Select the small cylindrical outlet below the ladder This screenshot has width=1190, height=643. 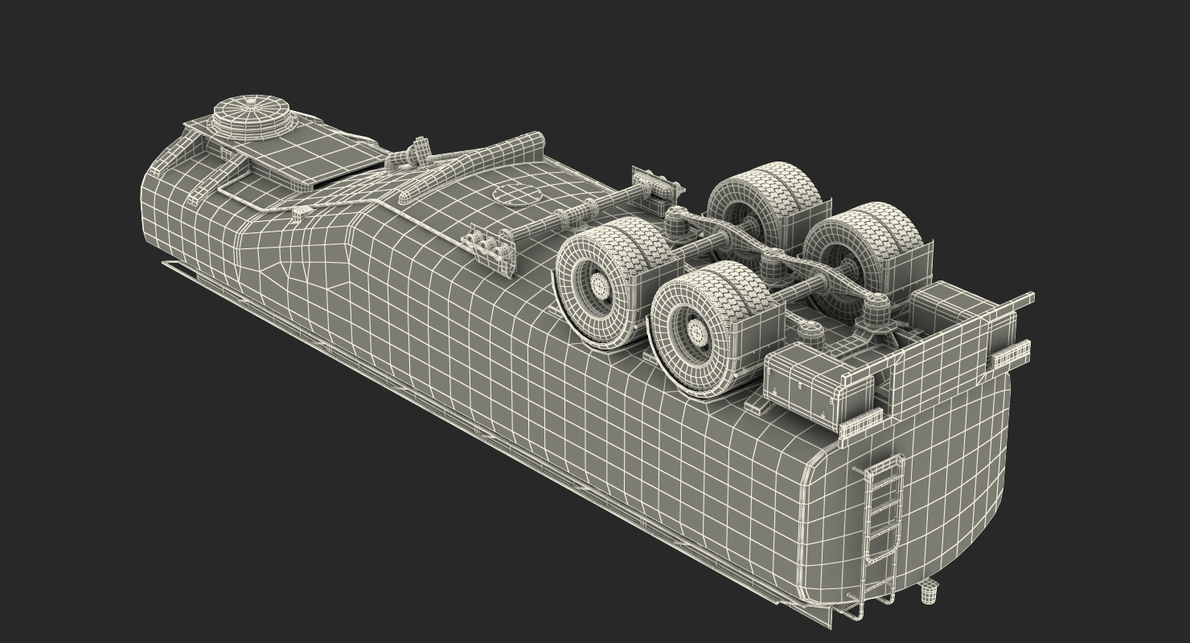930,592
